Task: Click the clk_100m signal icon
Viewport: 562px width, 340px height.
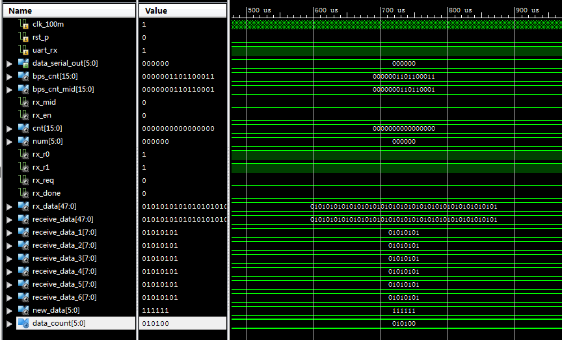Action: point(23,24)
